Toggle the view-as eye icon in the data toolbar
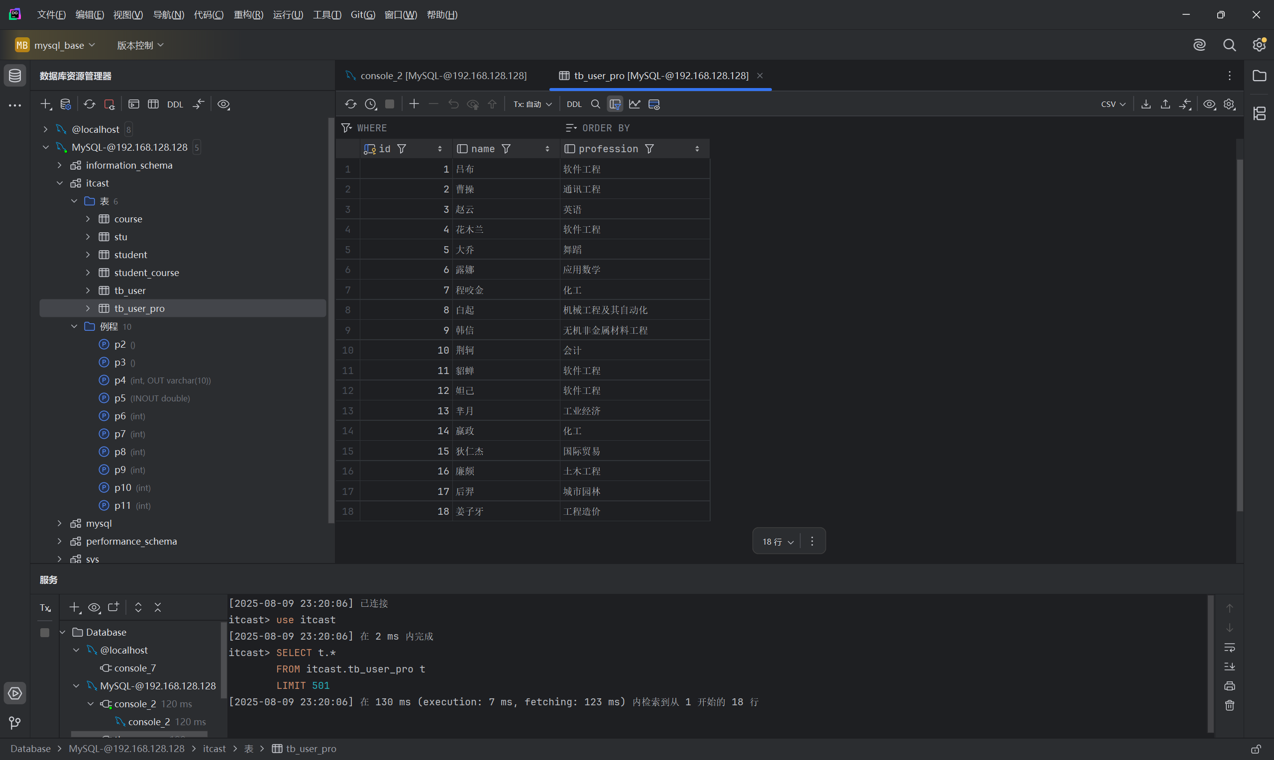 pyautogui.click(x=1209, y=104)
